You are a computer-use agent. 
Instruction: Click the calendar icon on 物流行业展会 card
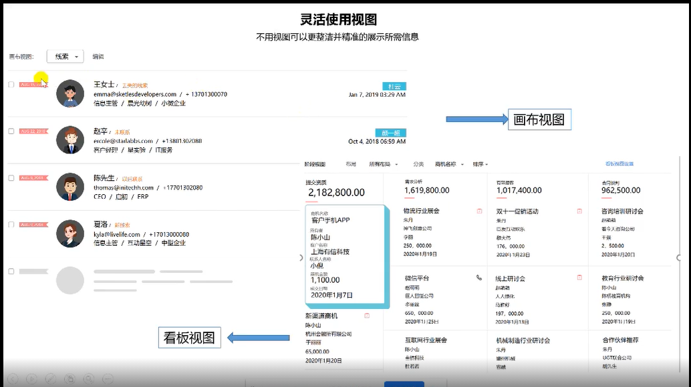click(478, 211)
